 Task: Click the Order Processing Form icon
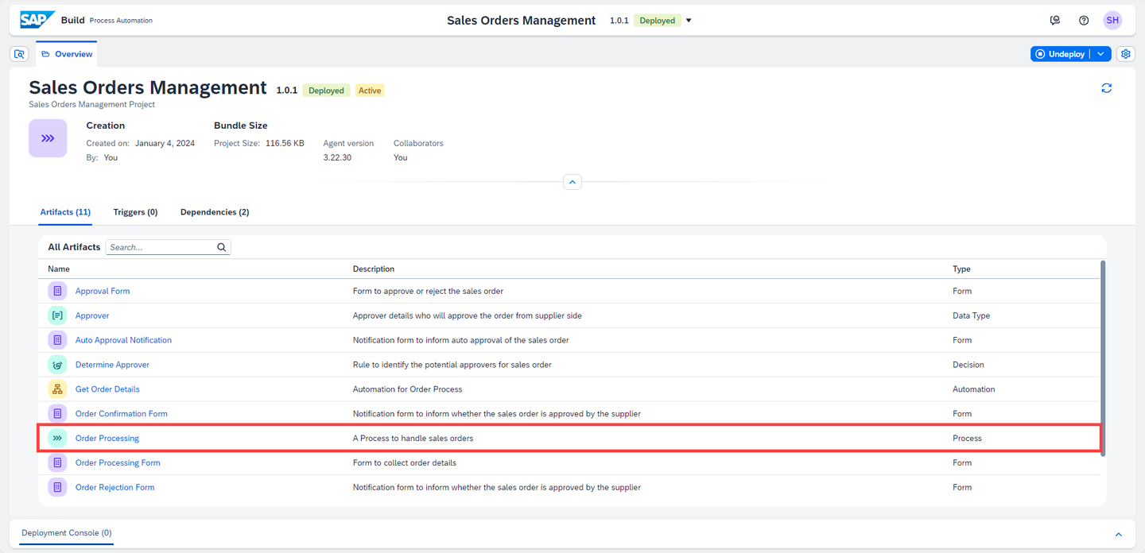click(x=57, y=463)
